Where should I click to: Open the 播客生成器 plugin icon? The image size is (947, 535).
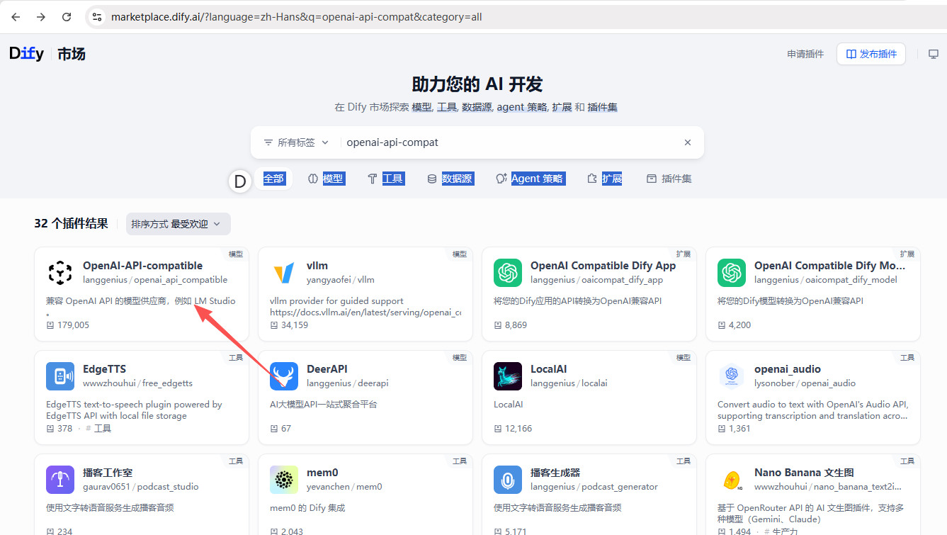(508, 480)
